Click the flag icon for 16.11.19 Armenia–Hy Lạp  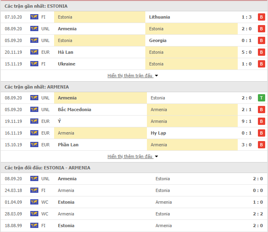point(34,133)
